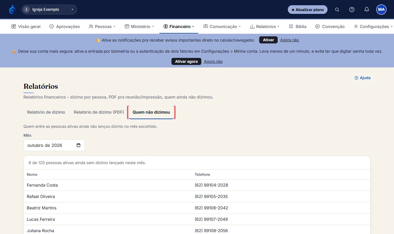Select Lucas Ferreira in the list

point(41,219)
